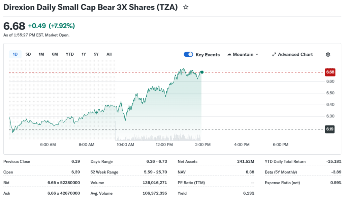
Task: Expand the Mountain chart style dropdown
Action: (x=257, y=54)
